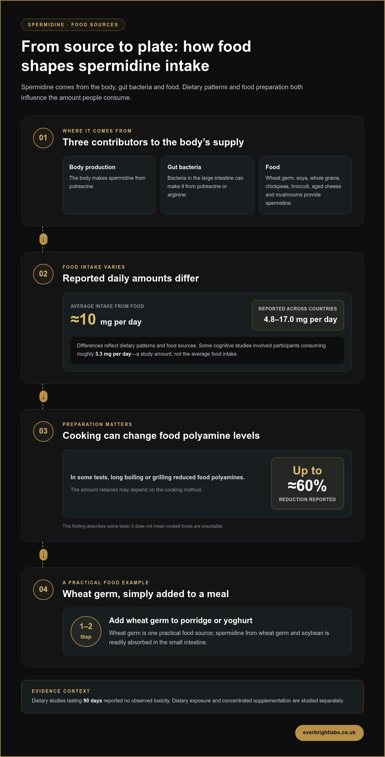Click the Up to ≈60% reduction box
385x757 pixels.
click(x=307, y=483)
